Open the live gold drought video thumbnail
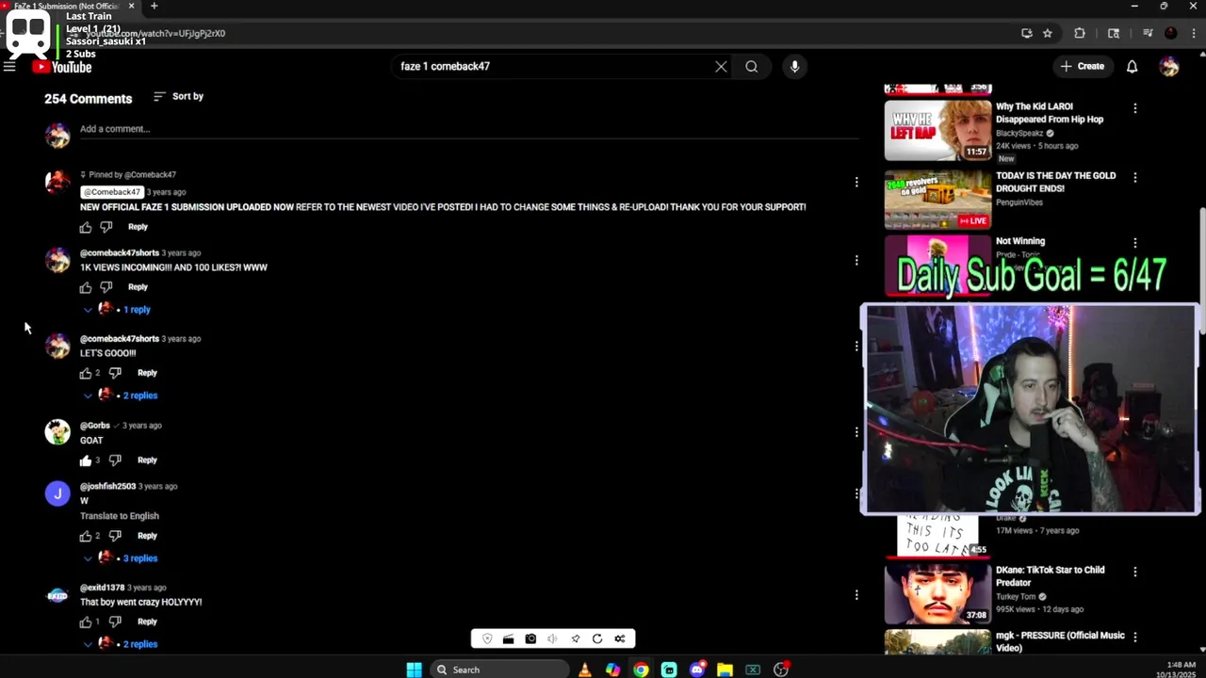1206x678 pixels. coord(937,199)
